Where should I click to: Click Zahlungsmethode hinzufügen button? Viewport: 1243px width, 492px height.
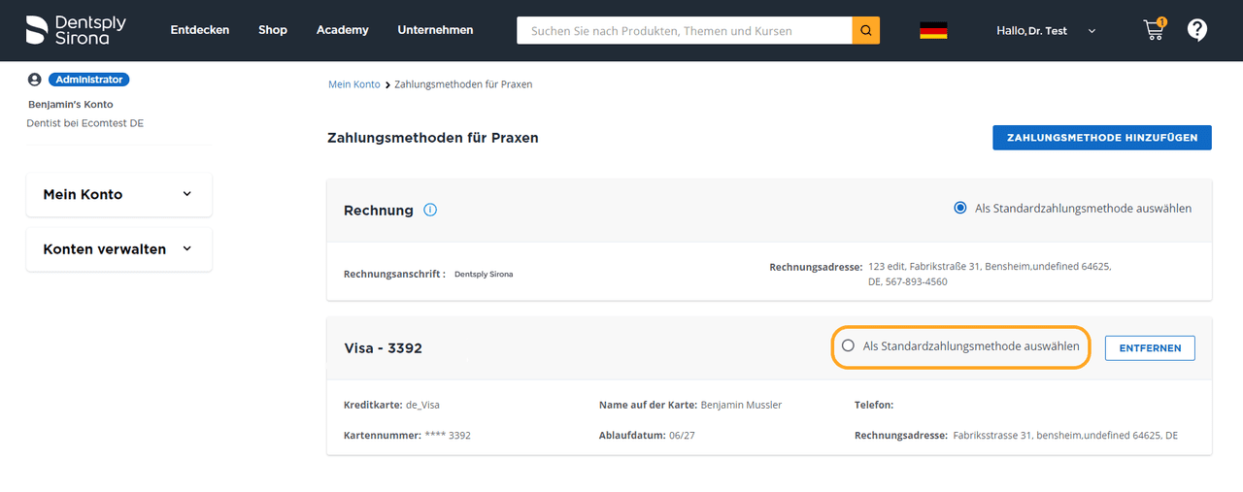[1101, 138]
